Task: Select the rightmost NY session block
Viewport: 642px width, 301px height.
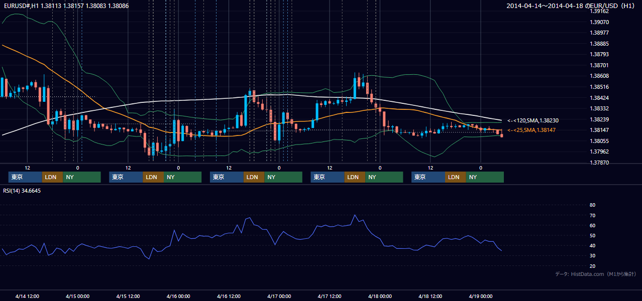Action: (x=485, y=177)
